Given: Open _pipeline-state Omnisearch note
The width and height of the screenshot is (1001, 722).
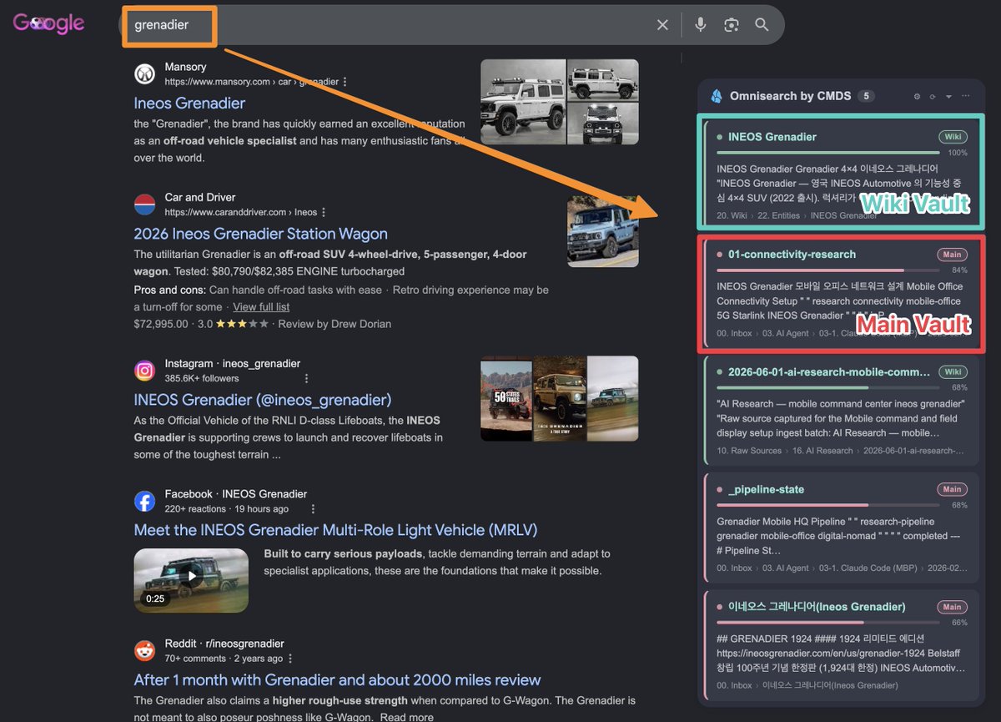Looking at the screenshot, I should (766, 490).
